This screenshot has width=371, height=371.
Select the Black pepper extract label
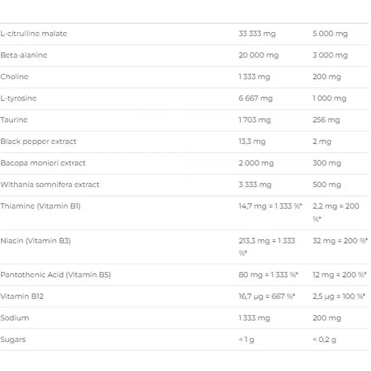point(38,141)
